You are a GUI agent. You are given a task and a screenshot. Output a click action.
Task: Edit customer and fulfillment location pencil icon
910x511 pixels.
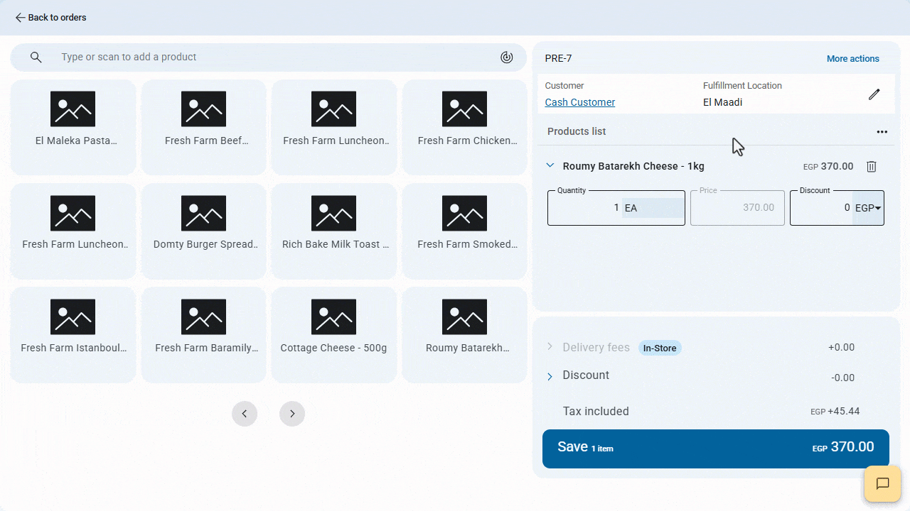pyautogui.click(x=874, y=94)
